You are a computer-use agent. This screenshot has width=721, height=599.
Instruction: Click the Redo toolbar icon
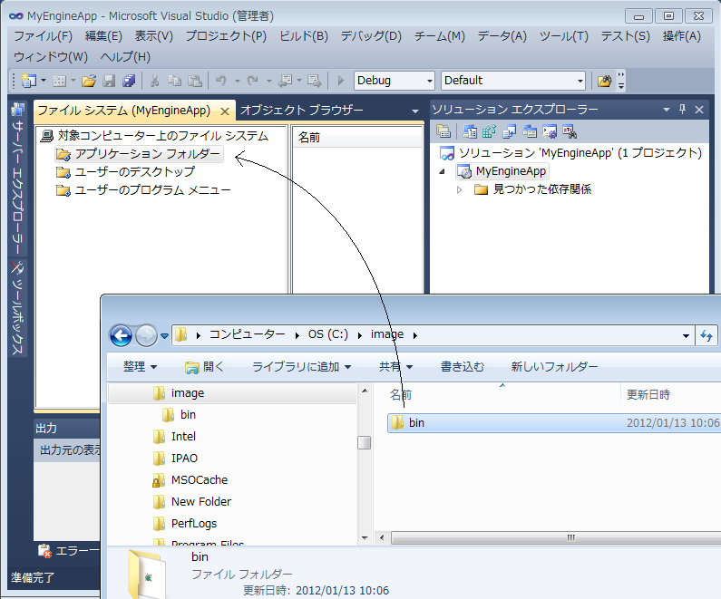click(252, 81)
